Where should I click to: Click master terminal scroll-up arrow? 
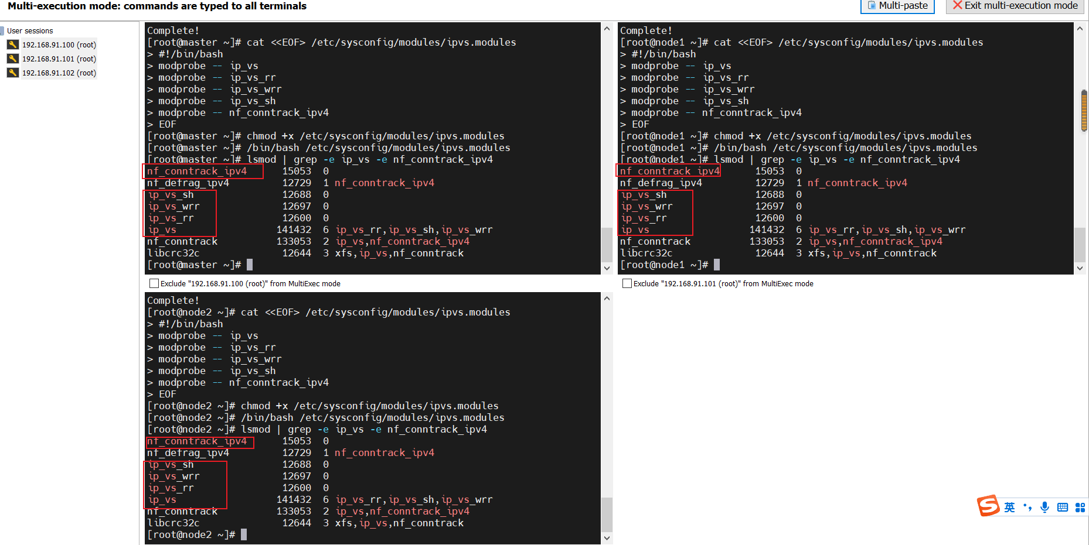pos(607,29)
